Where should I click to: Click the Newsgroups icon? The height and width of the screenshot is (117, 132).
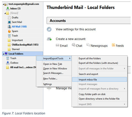(x=88, y=45)
